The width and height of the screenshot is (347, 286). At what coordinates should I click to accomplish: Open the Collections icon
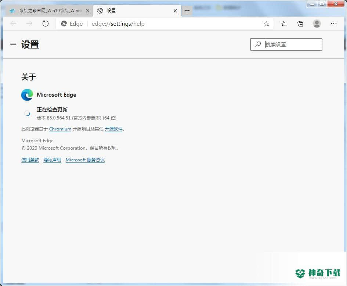point(300,24)
